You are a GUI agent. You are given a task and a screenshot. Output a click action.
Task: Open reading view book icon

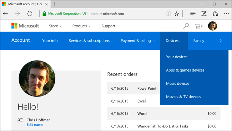point(168,14)
